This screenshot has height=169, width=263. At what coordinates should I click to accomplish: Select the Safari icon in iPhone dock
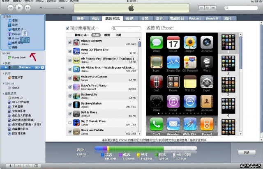(x=190, y=124)
